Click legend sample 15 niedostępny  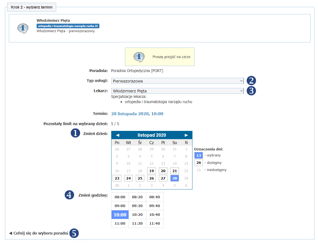point(199,170)
